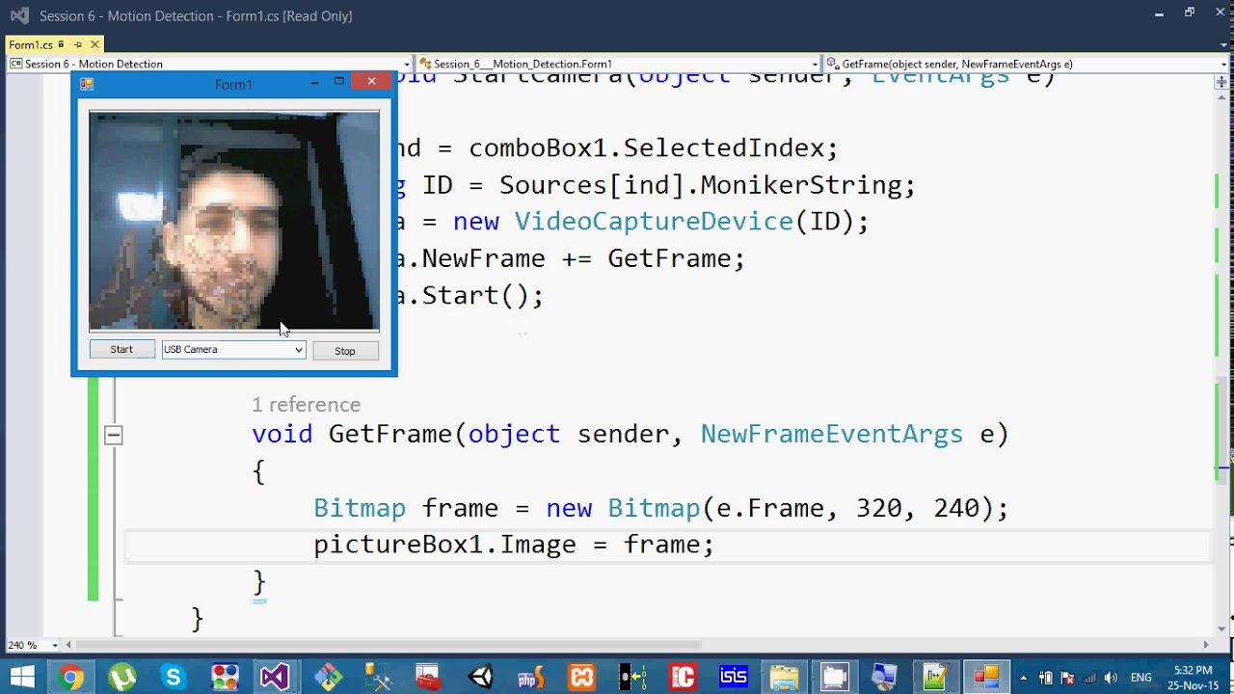Open the GetFrame member navigation dropdown

(1027, 64)
